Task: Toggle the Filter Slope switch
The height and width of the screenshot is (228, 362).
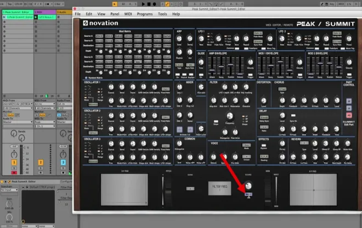Action: [x=216, y=121]
